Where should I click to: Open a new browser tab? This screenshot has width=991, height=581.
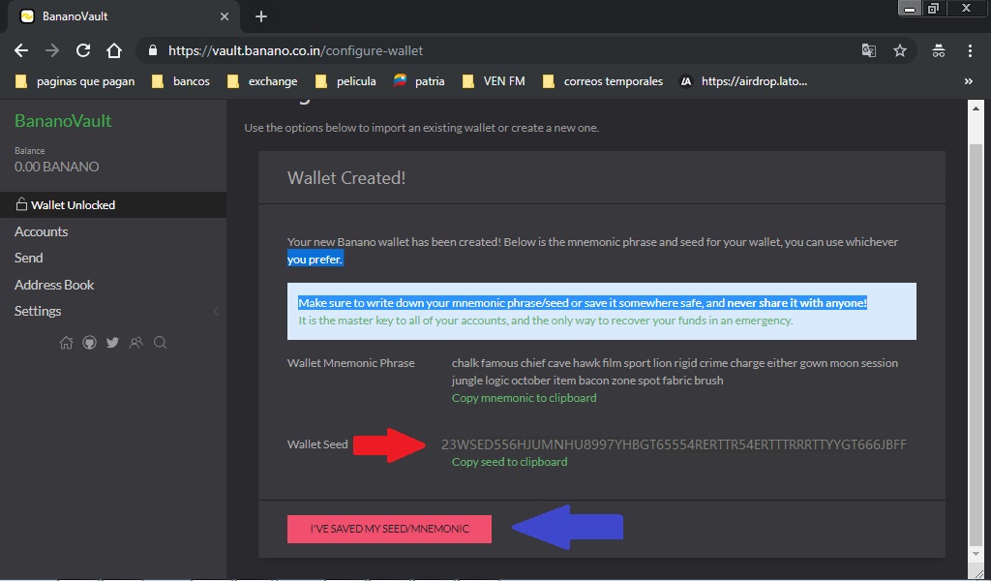click(261, 16)
